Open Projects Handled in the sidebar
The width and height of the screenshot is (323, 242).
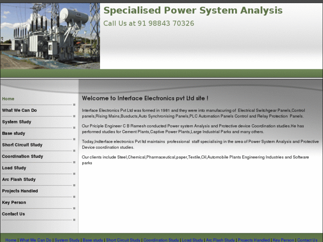click(x=20, y=191)
